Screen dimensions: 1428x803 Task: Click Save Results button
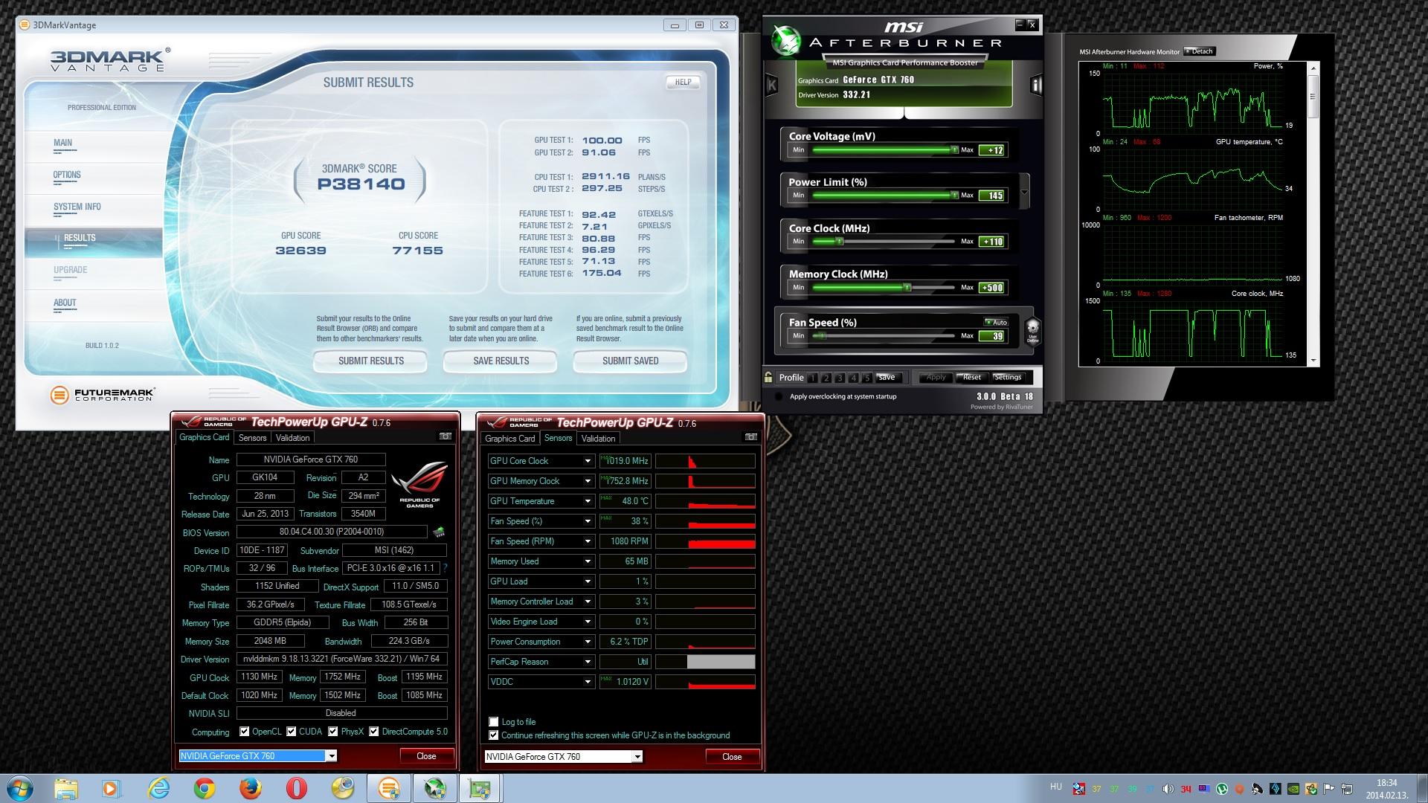501,361
